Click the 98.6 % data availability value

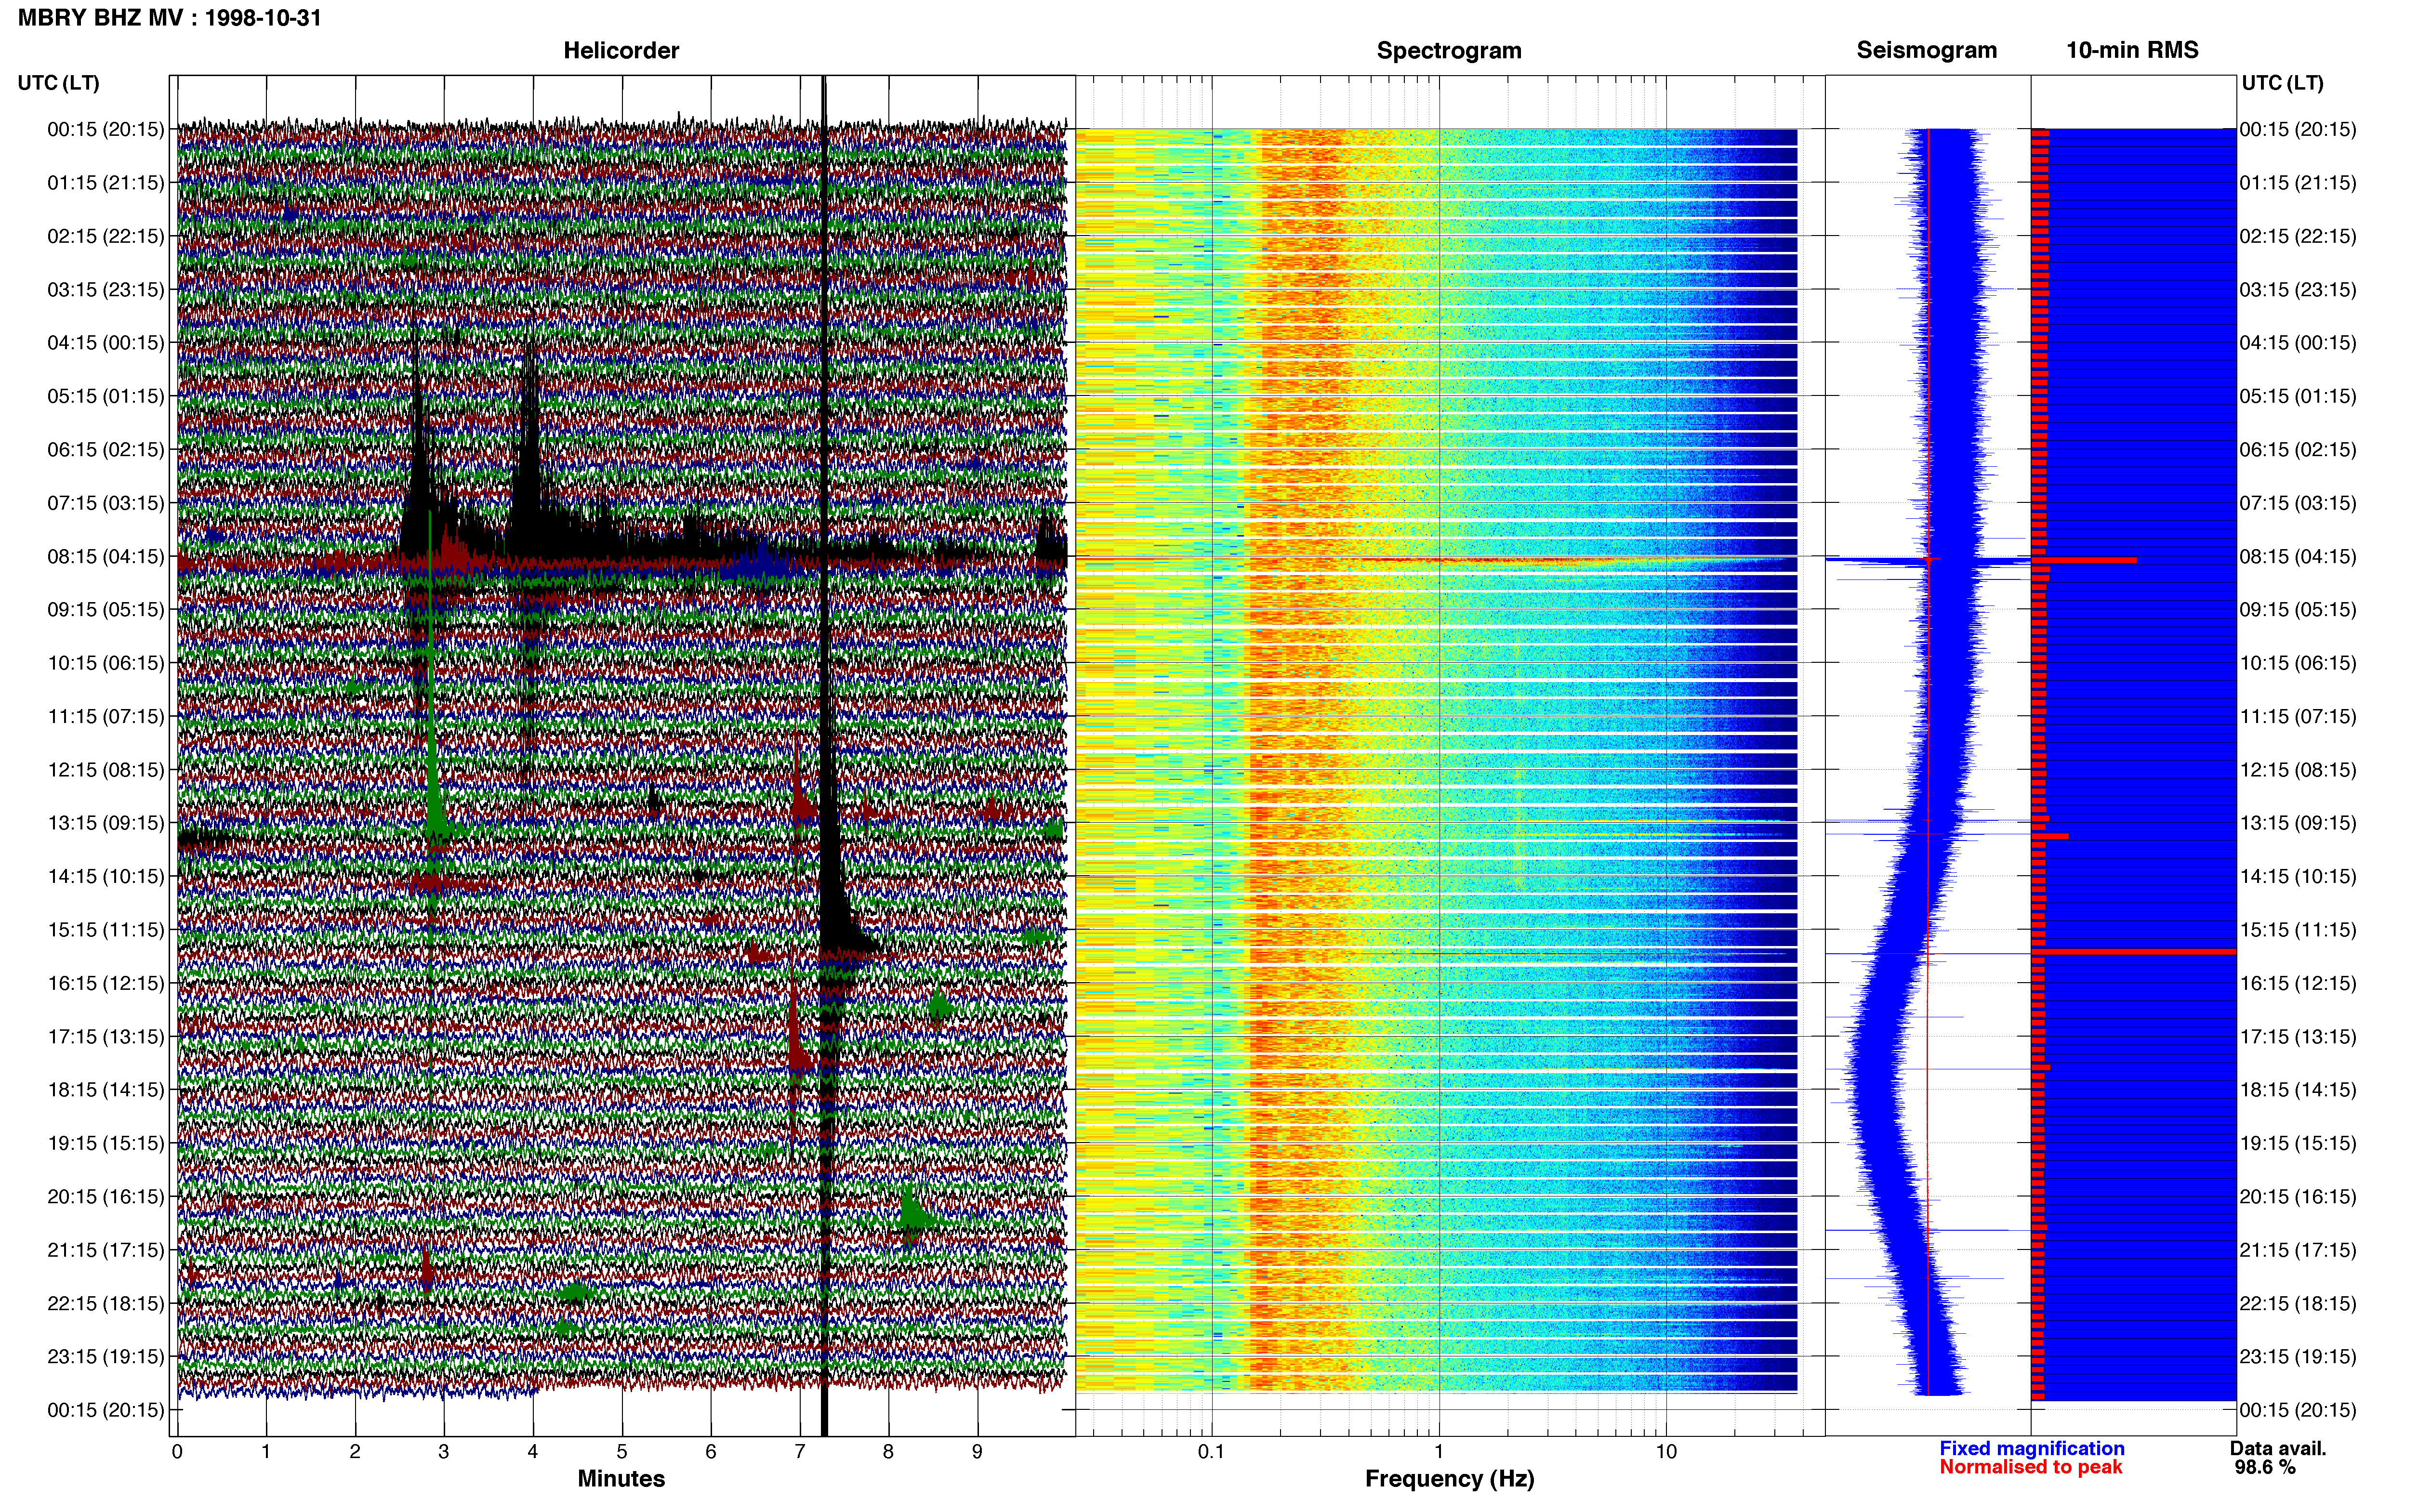coord(2265,1467)
